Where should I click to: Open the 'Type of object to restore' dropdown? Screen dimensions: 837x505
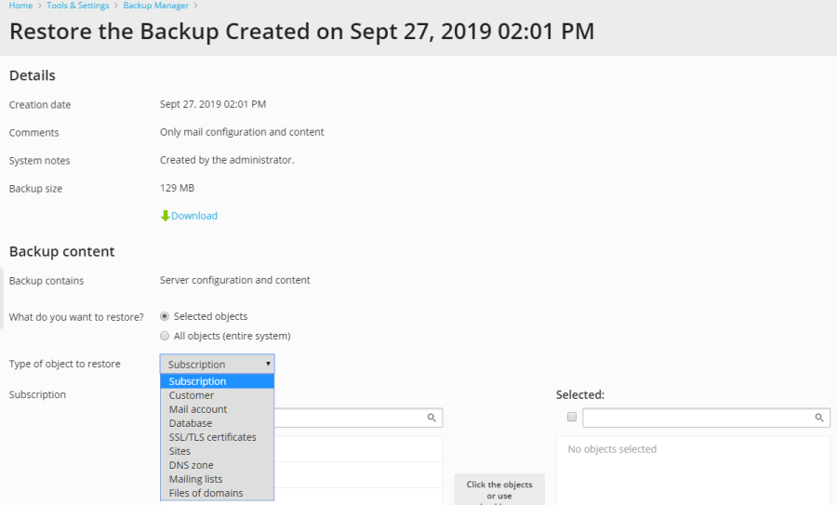[x=218, y=364]
